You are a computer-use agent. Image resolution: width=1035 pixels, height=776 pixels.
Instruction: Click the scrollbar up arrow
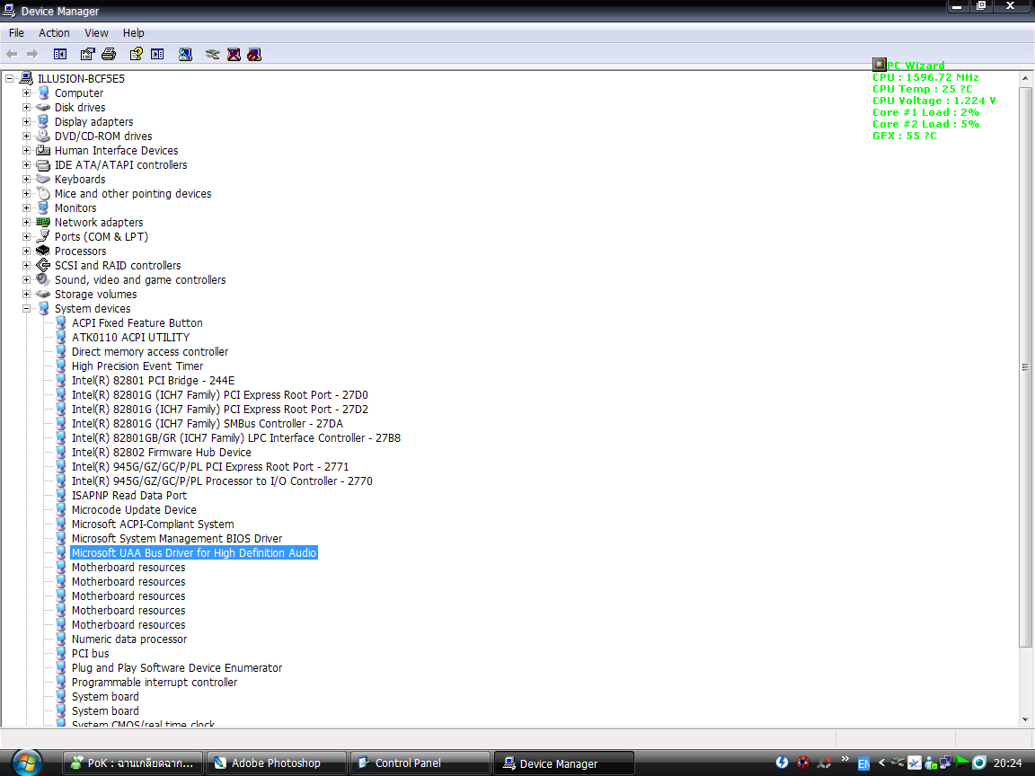[x=1025, y=78]
